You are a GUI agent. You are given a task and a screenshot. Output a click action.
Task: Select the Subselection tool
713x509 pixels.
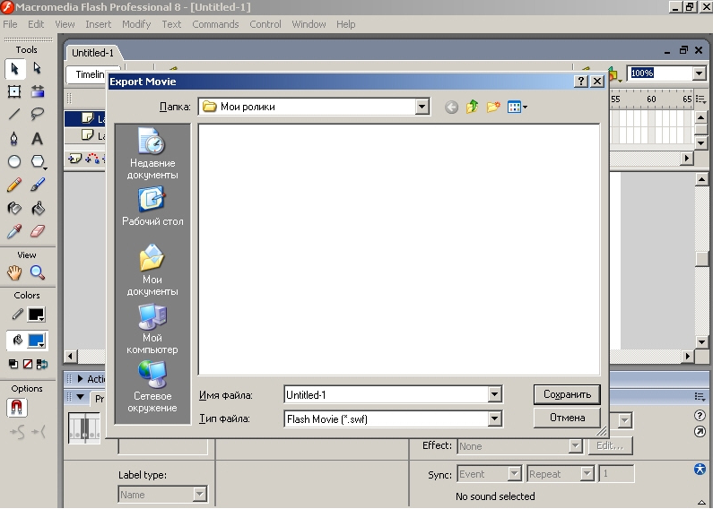[x=38, y=69]
